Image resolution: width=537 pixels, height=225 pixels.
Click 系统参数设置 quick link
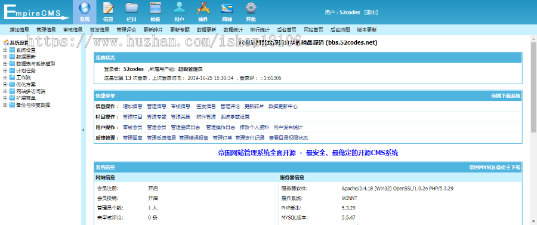pyautogui.click(x=235, y=117)
